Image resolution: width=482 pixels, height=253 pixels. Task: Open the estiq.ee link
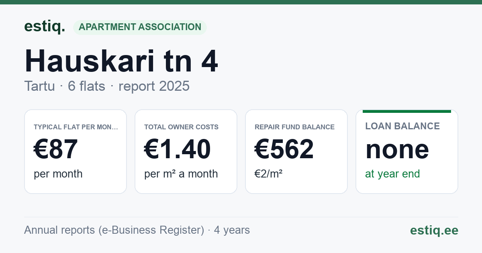pos(434,231)
